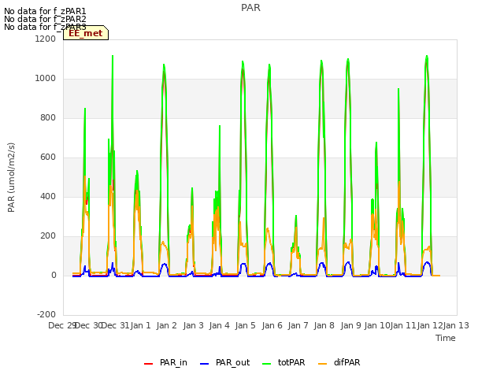Click the Jan 12 x-axis label
The width and height of the screenshot is (504, 378).
(x=430, y=325)
